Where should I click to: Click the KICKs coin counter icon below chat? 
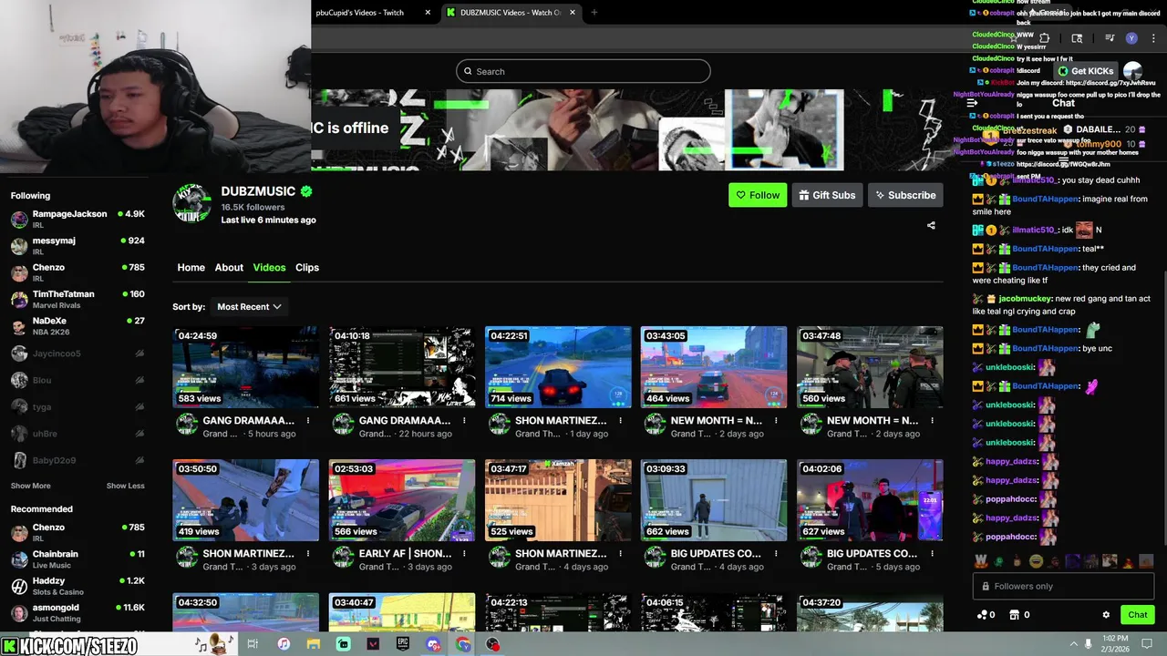(x=981, y=615)
